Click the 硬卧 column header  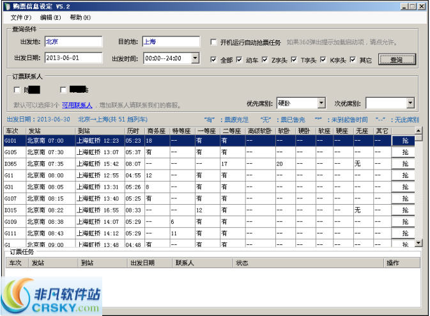pos(305,131)
